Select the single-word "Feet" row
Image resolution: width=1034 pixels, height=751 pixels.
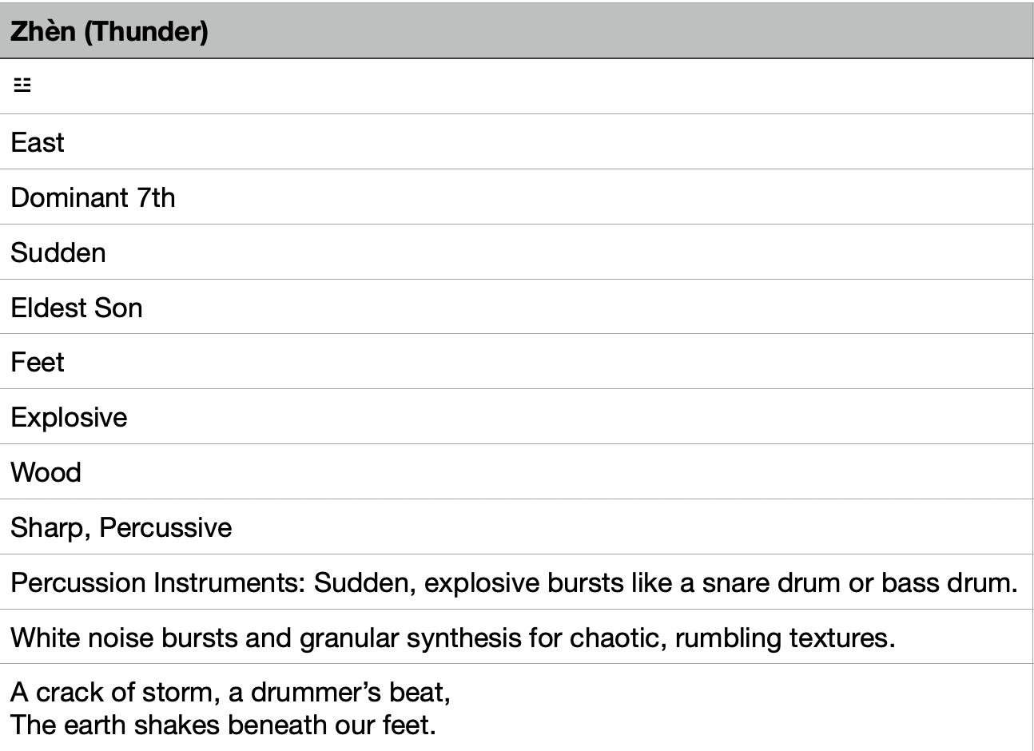coord(38,362)
